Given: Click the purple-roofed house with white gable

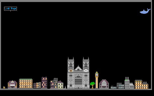Looking at the screenshot, I should (x=13, y=84).
